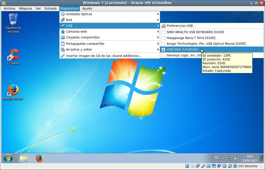Check the SINO WEALTH USB KEYBOARD device
This screenshot has height=170, width=265.
pyautogui.click(x=212, y=32)
